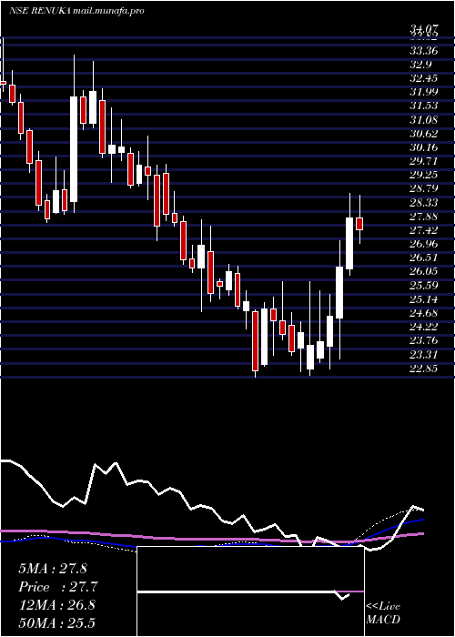Screen dimensions: 455x637
Task: Click the 26.51 price axis label
Action: tap(424, 258)
